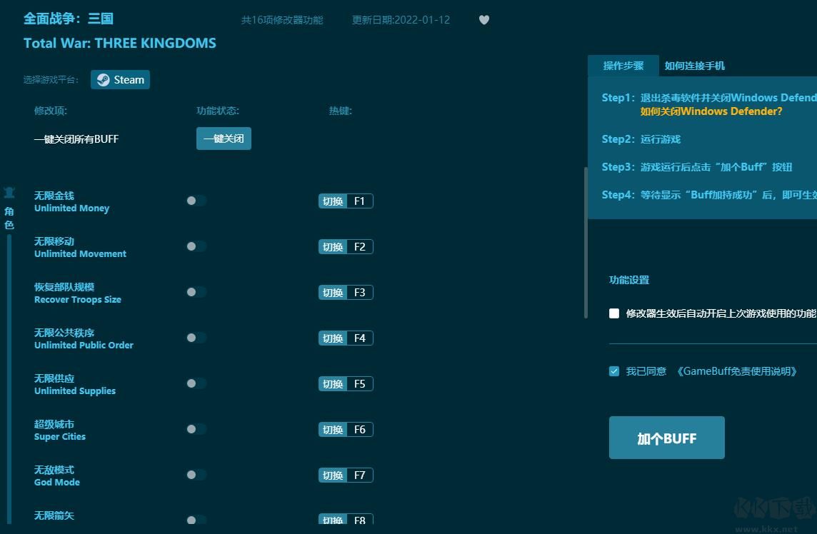Viewport: 817px width, 534px height.
Task: Click 切换 button for F3 hotkey
Action: 332,292
